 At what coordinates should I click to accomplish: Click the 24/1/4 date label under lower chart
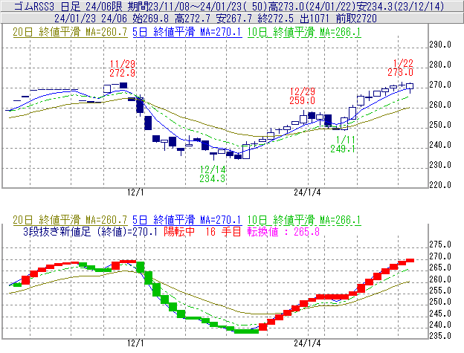(x=307, y=343)
